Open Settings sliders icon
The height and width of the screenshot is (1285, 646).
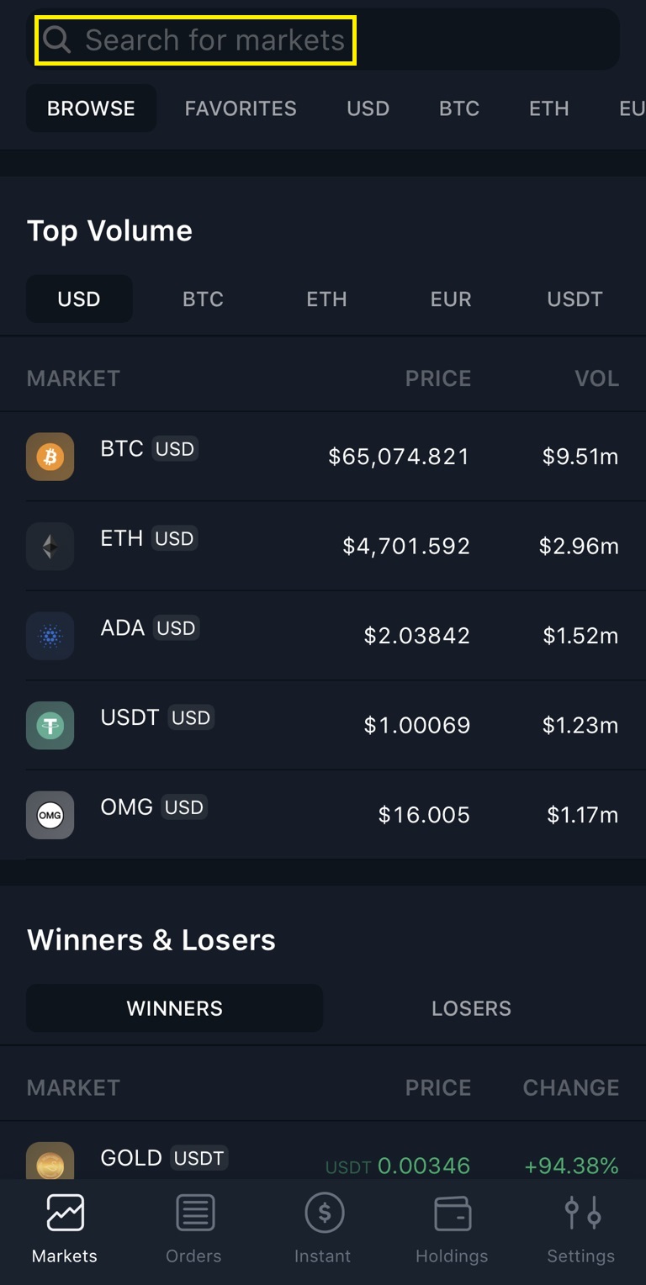click(x=581, y=1214)
